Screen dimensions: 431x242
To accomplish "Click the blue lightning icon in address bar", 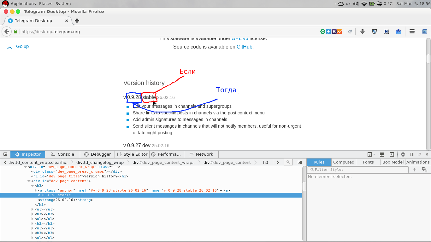I will (328, 32).
